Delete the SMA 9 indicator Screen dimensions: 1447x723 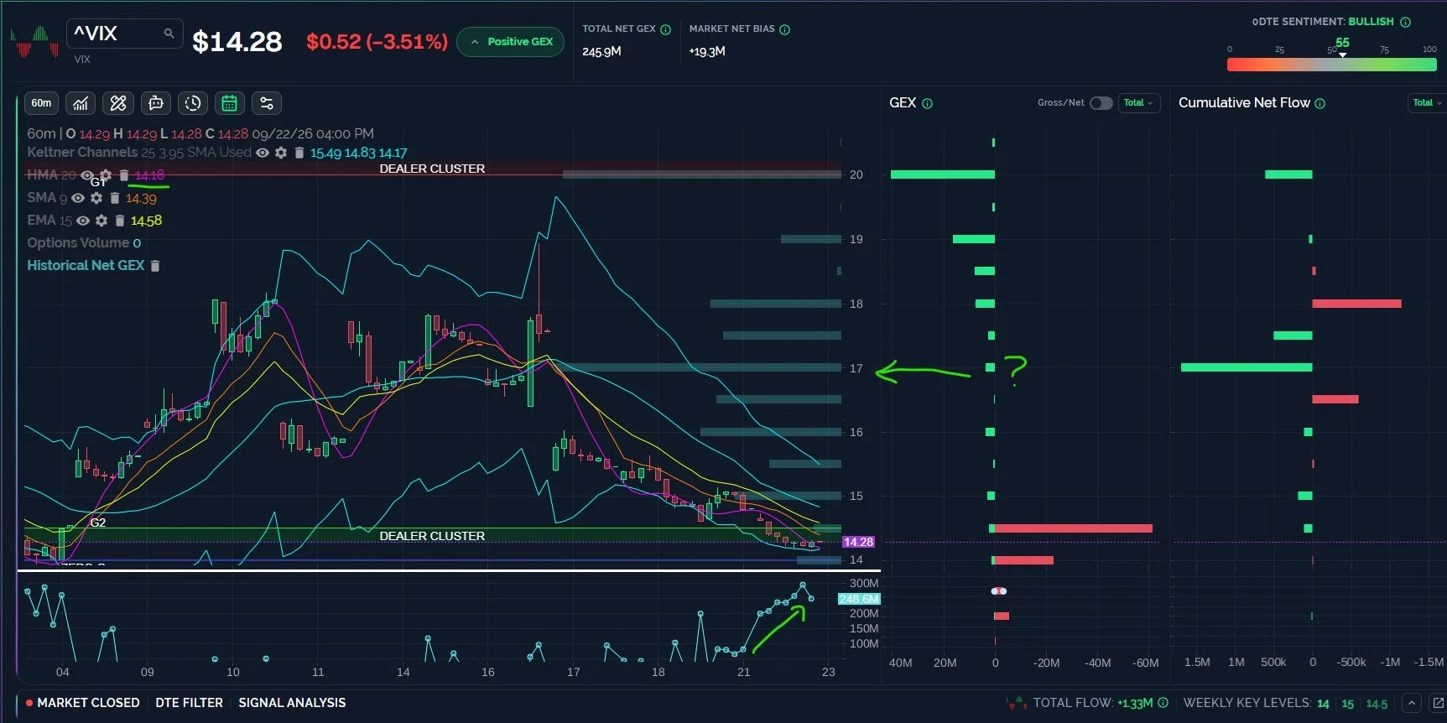pyautogui.click(x=115, y=198)
